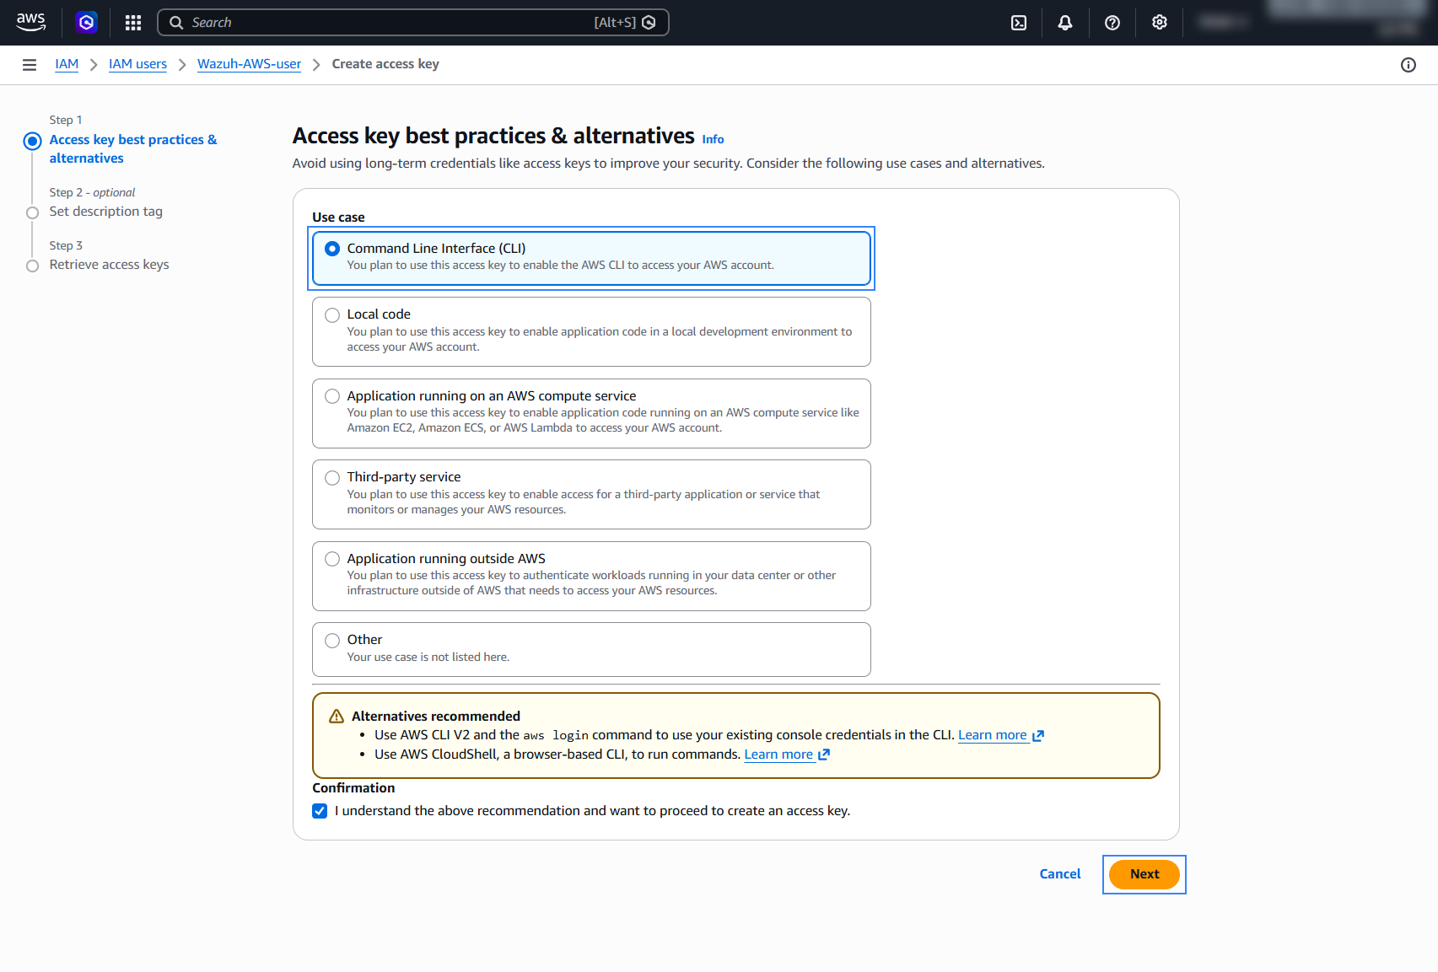Open the services grid menu icon
Image resolution: width=1438 pixels, height=972 pixels.
[x=133, y=23]
